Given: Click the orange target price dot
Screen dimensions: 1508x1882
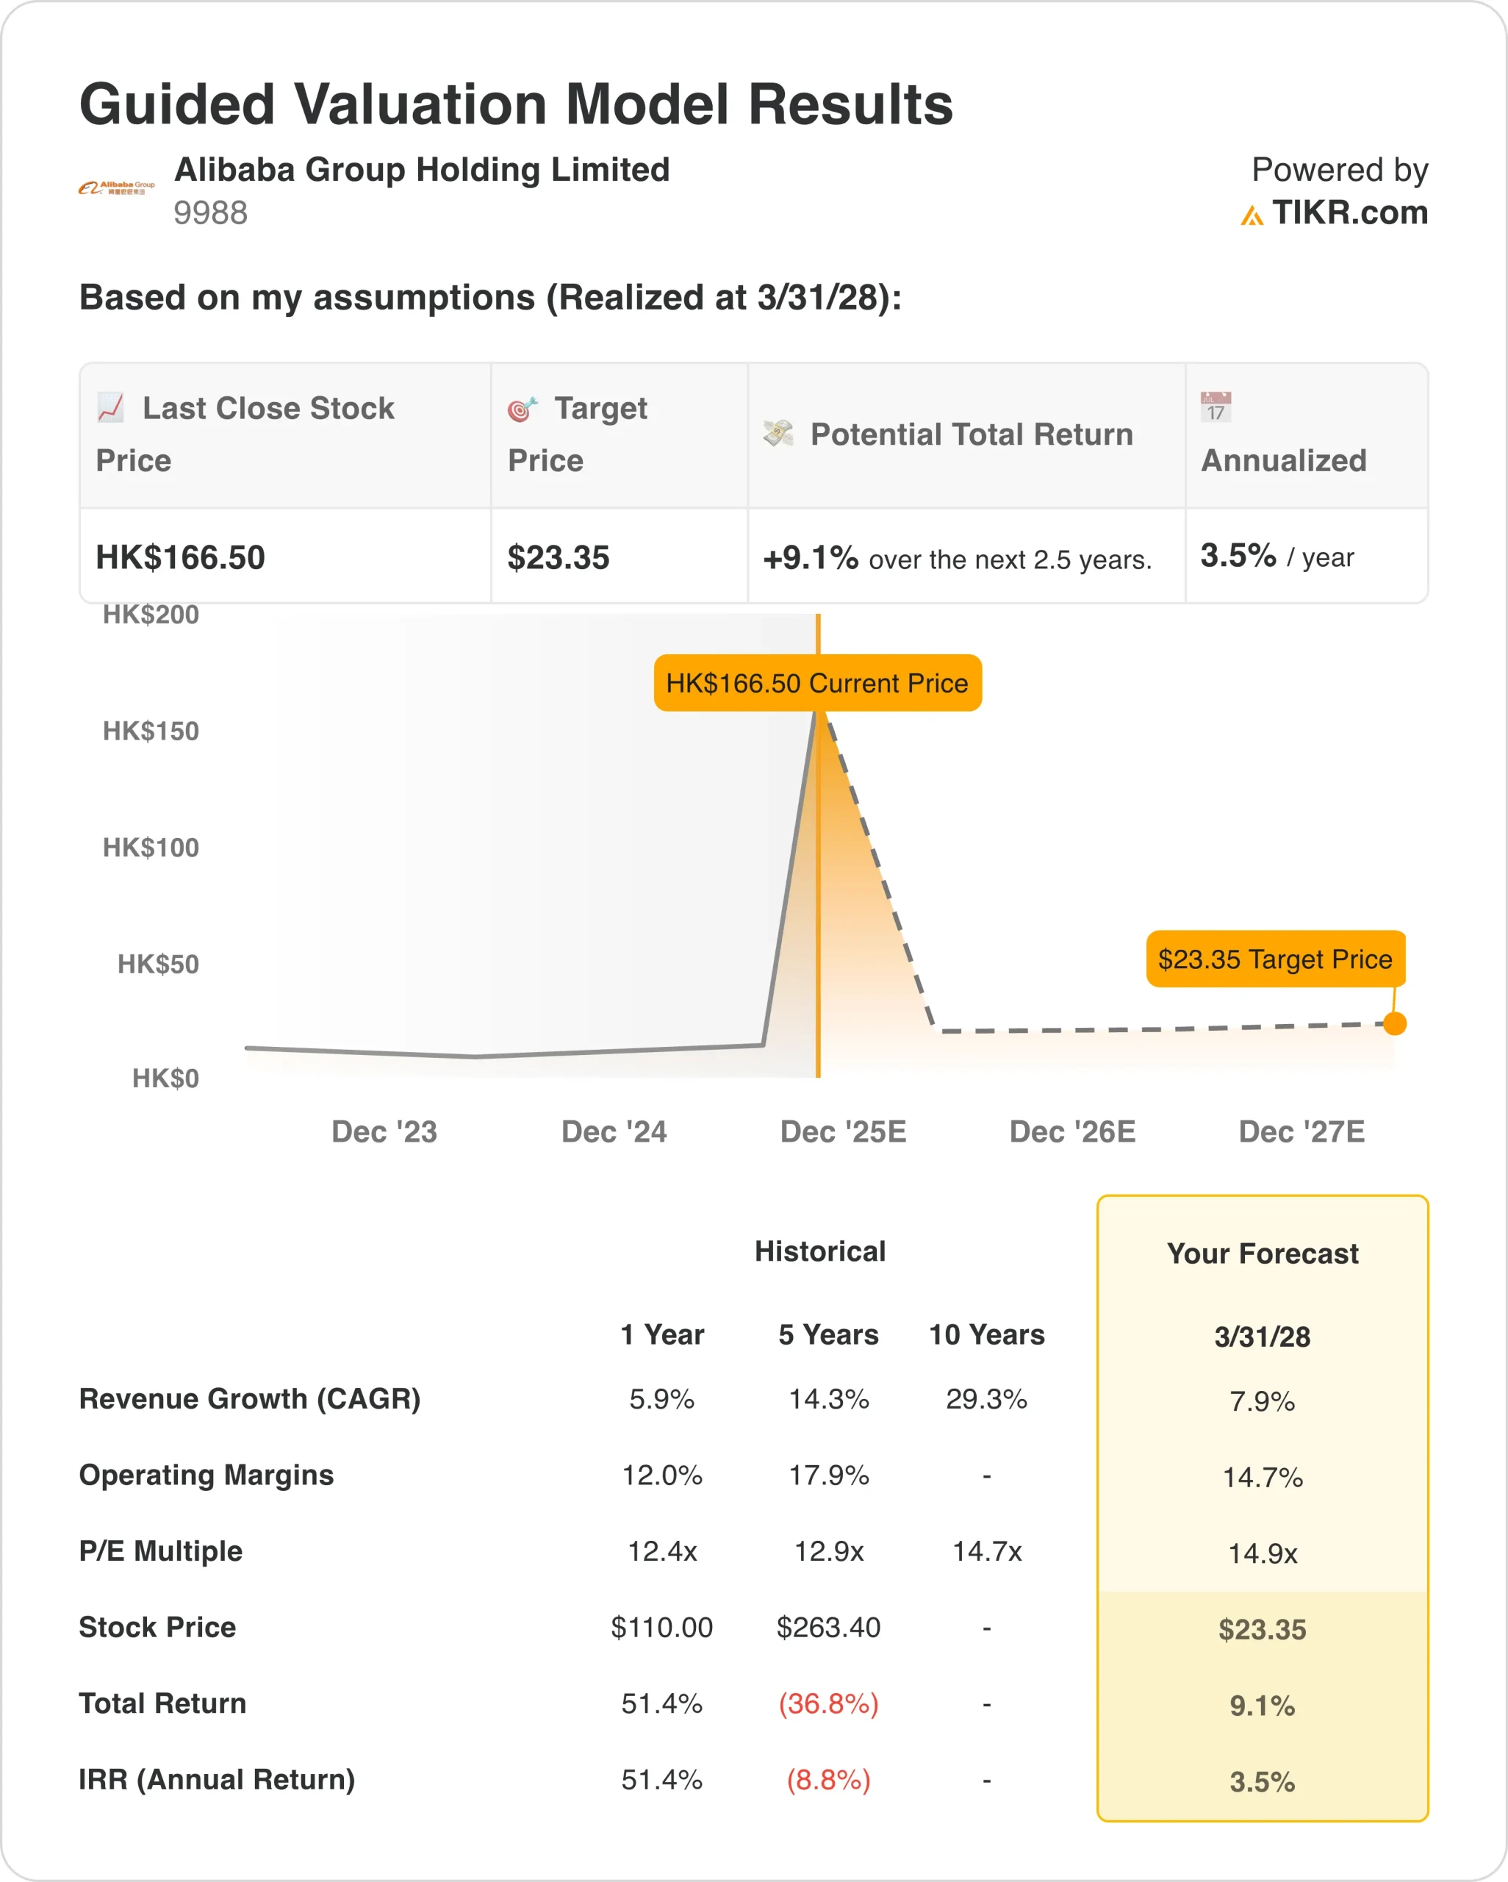Looking at the screenshot, I should tap(1395, 1023).
